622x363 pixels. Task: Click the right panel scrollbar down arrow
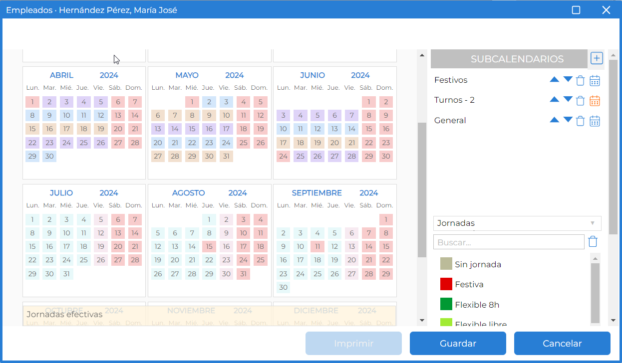coord(613,320)
